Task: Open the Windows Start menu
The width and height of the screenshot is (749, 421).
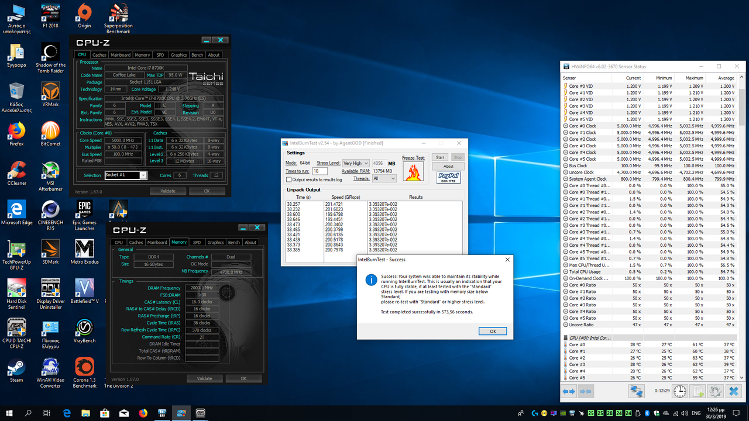Action: pyautogui.click(x=9, y=413)
